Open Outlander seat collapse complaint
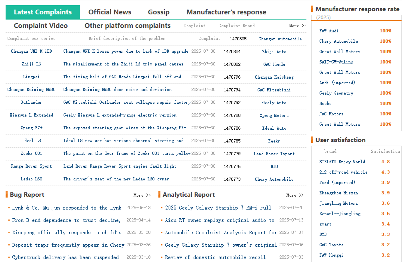This screenshot has width=406, height=265. (x=127, y=102)
